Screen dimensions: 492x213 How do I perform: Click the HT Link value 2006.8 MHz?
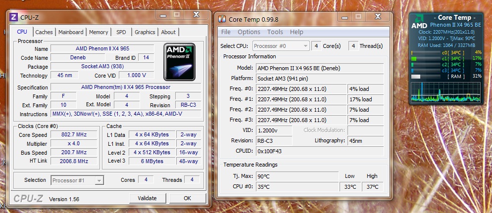click(x=74, y=161)
